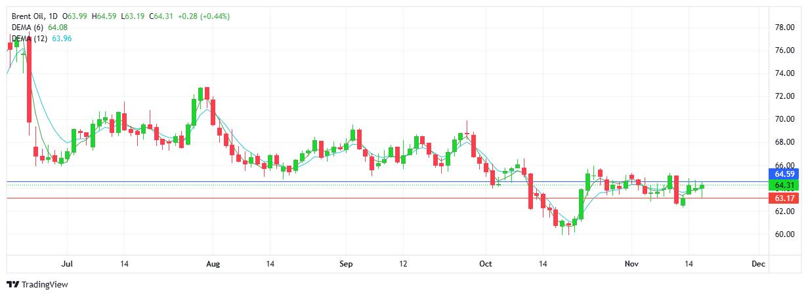Click the Aug label on time axis
808x296 pixels.
(x=213, y=264)
